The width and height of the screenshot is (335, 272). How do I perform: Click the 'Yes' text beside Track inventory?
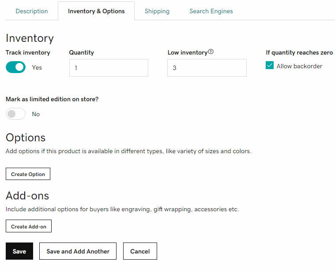pos(37,67)
